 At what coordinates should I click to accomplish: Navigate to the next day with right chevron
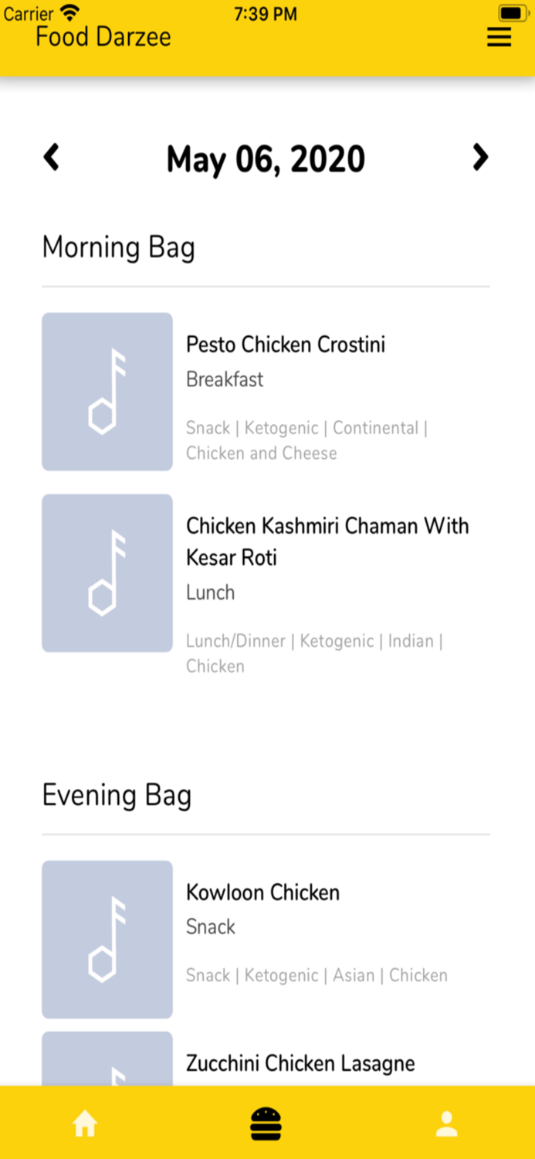coord(480,157)
